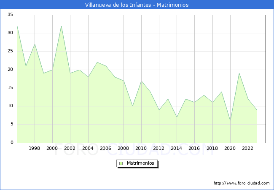Image resolution: width=274 pixels, height=190 pixels.
Task: Click the y-axis value 30
Action: (10, 33)
